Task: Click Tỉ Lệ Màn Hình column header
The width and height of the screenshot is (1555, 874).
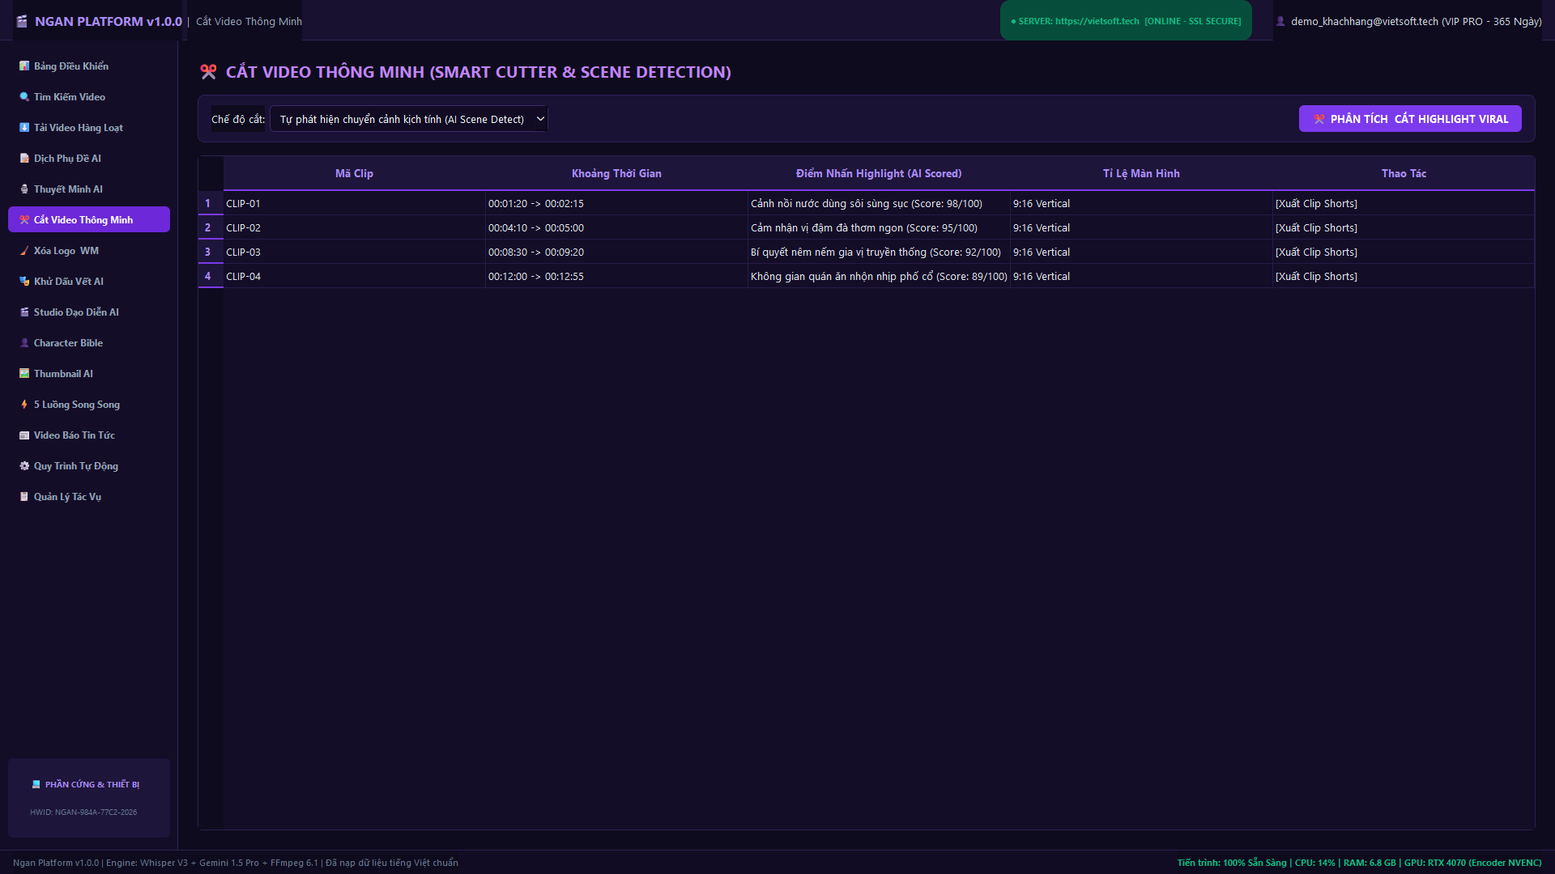Action: point(1141,173)
